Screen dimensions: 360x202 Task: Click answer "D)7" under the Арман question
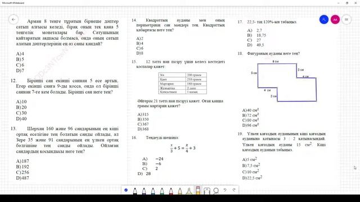click(x=20, y=71)
